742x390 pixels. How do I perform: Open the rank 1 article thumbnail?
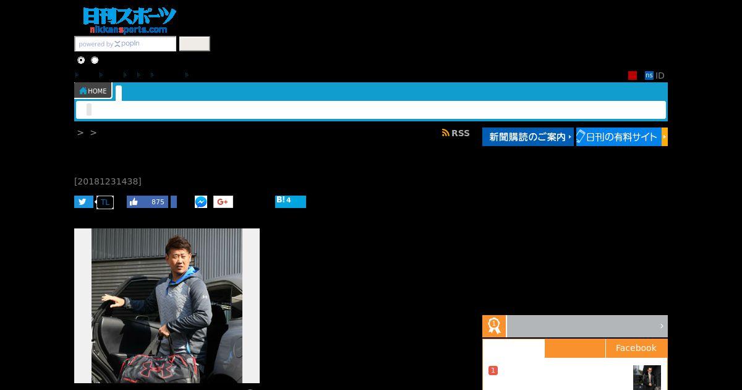click(x=647, y=378)
